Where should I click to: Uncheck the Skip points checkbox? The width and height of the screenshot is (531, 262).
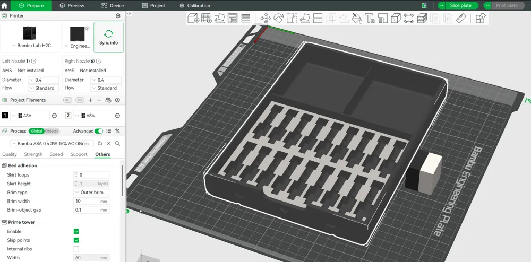(76, 240)
